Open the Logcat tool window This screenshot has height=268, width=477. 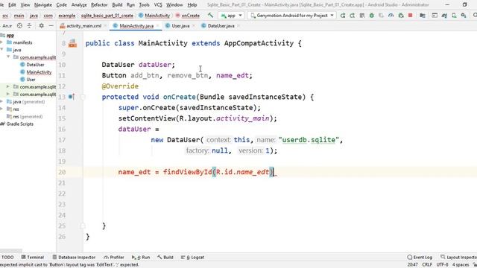[x=192, y=257]
